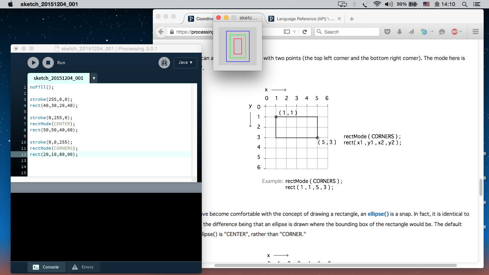The width and height of the screenshot is (489, 275).
Task: Open the Wi-Fi menu bar icon
Action: [x=377, y=4]
